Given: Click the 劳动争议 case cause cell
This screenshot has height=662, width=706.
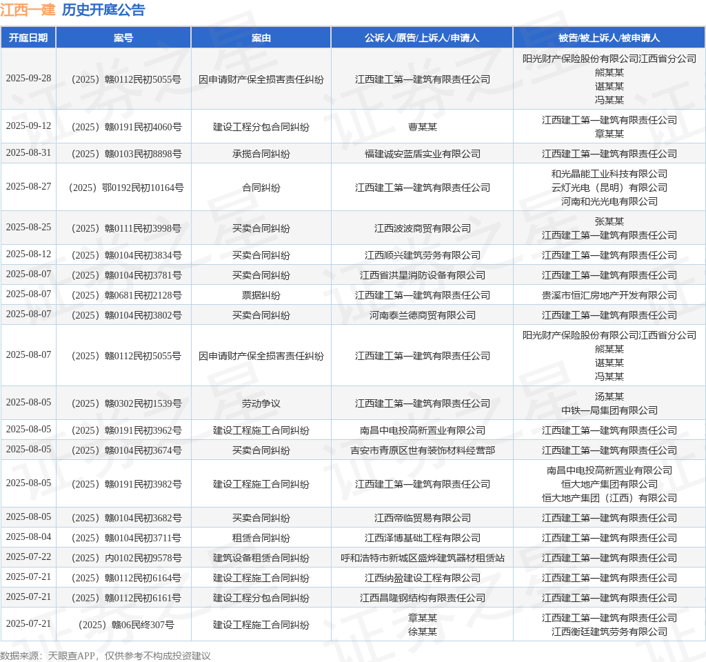Looking at the screenshot, I should [261, 403].
